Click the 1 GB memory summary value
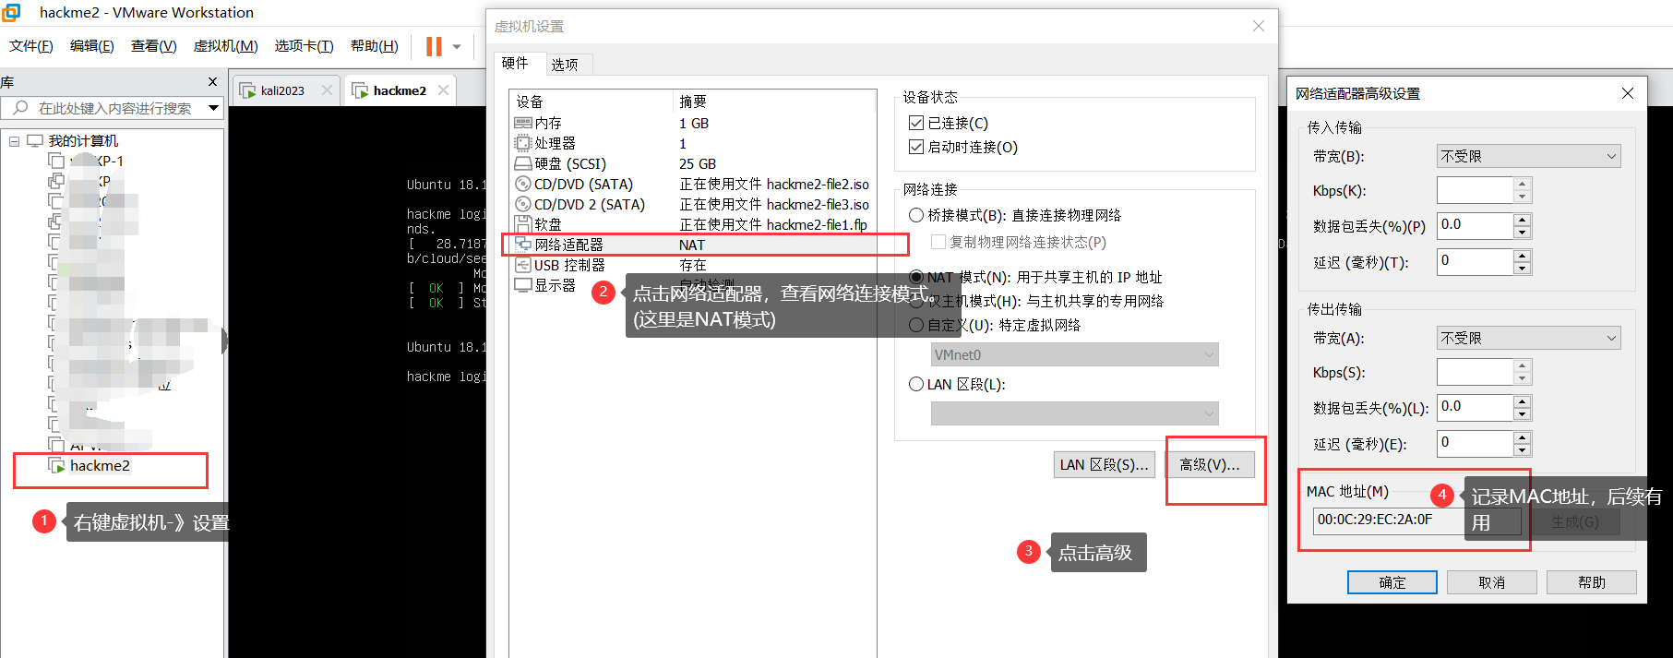Screen dimensions: 1673x658 694,124
